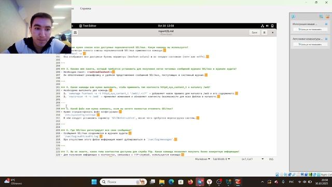Click the red running VM taskbar icon
Image resolution: width=332 pixels, height=187 pixels.
pyautogui.click(x=238, y=182)
